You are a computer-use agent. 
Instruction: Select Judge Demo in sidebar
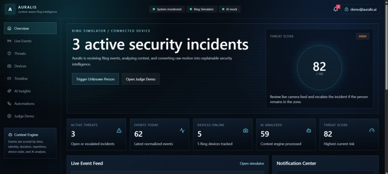(30, 116)
